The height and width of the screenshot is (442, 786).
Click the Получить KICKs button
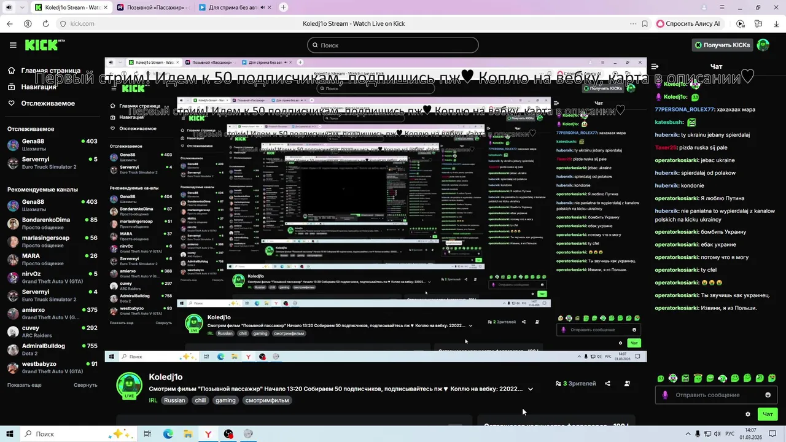point(723,45)
